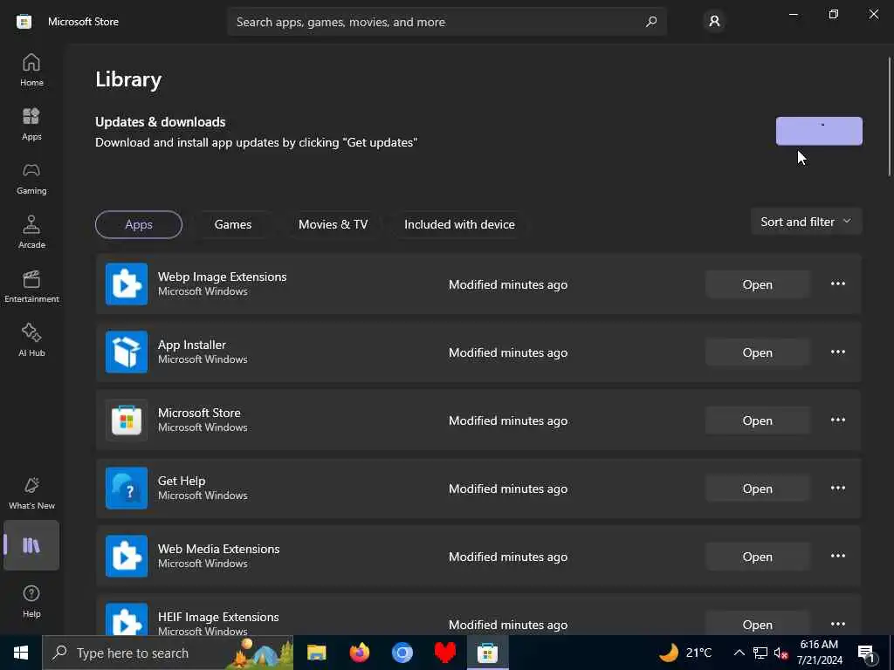Click the weather 21°C widget
894x670 pixels.
pyautogui.click(x=686, y=653)
